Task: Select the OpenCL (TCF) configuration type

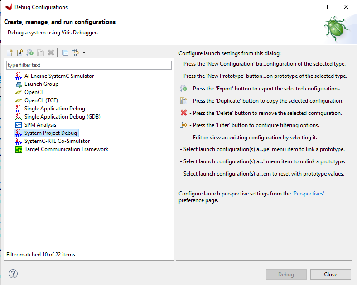Action: 41,100
